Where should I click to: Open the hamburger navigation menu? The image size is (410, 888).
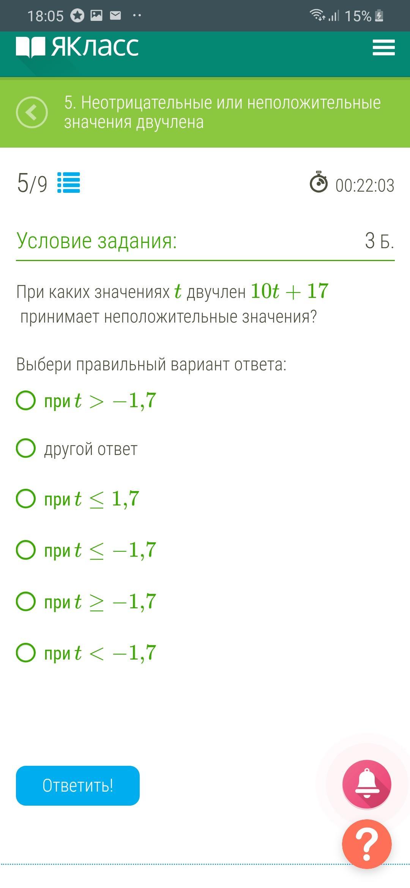[383, 48]
